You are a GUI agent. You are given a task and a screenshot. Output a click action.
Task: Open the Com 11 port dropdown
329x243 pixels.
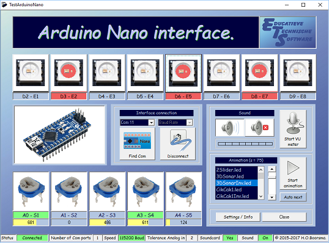coord(151,122)
